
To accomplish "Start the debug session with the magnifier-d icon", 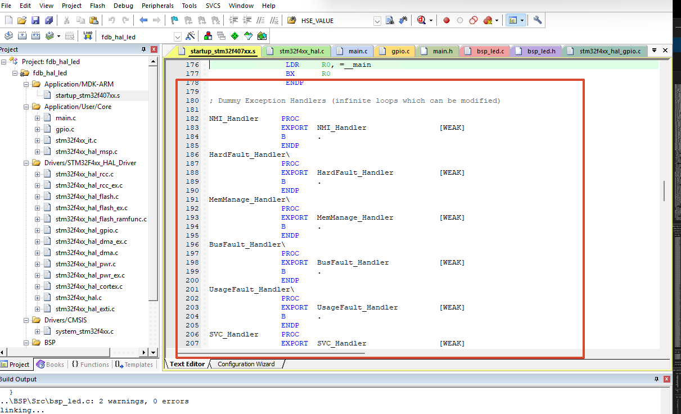I will 421,20.
